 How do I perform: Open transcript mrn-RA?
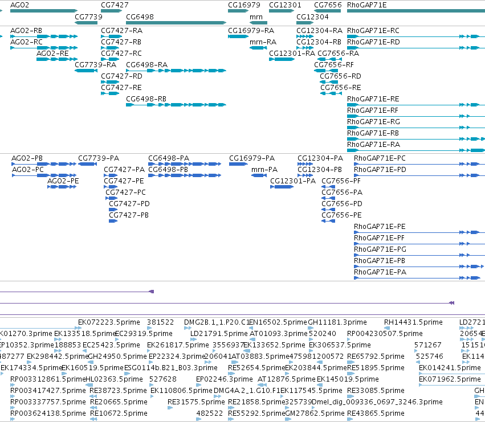pos(263,42)
